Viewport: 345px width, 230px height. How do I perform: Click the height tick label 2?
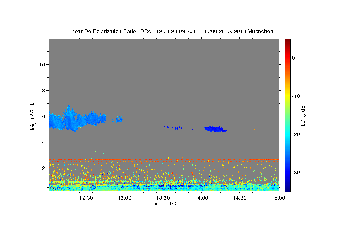tap(43, 168)
